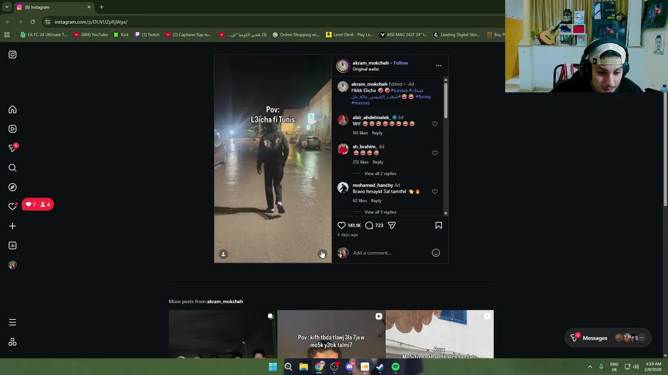Open the #funny hashtag
668x375 pixels.
[x=423, y=96]
